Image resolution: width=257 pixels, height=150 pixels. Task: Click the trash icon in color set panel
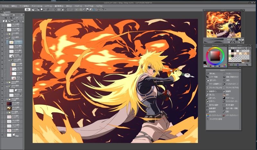pyautogui.click(x=250, y=65)
